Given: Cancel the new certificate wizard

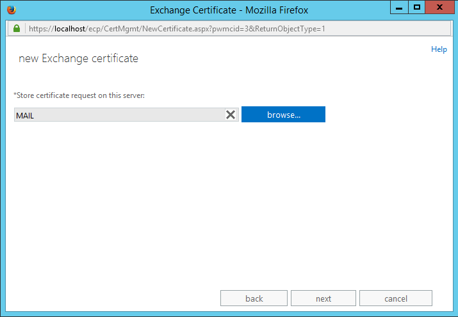Looking at the screenshot, I should coord(395,298).
